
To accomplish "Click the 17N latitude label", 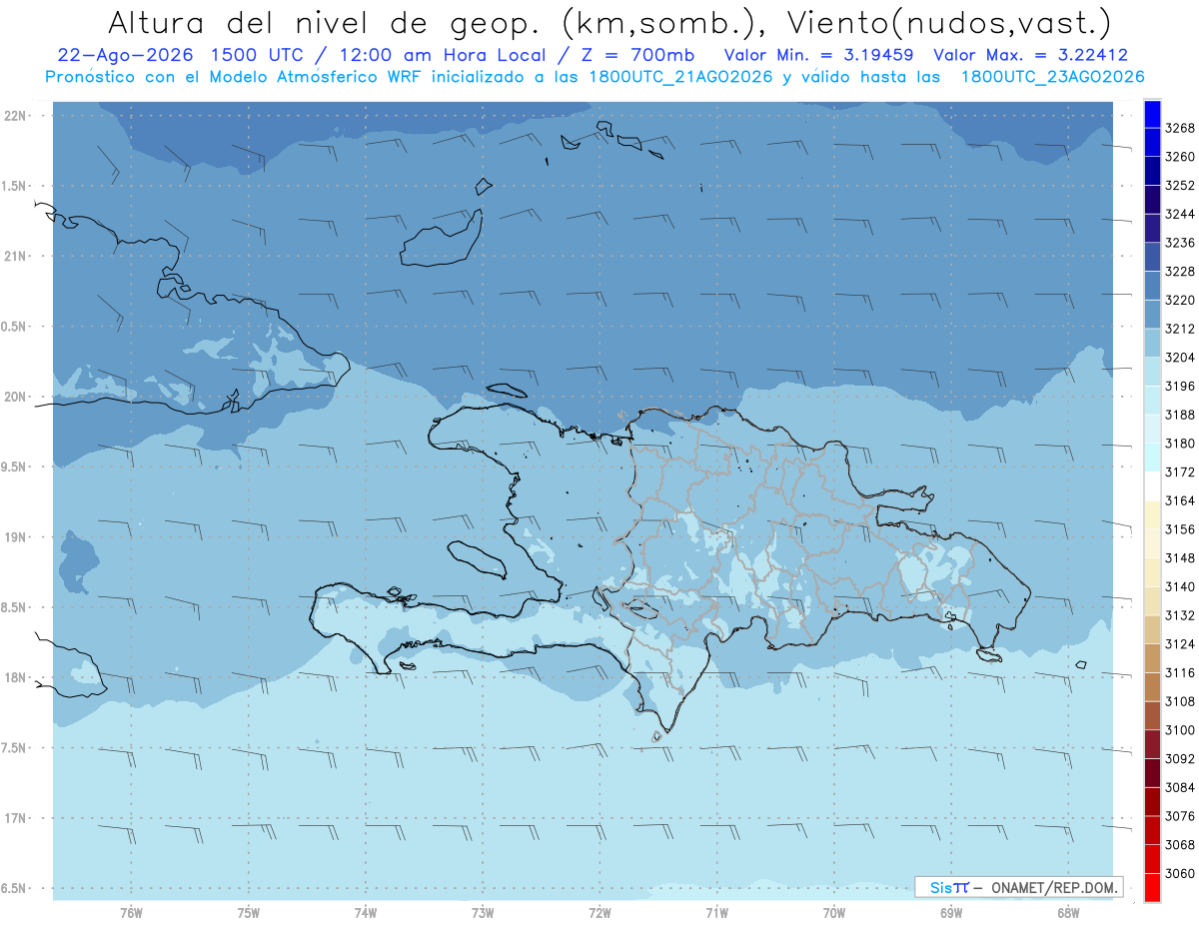I will 15,818.
